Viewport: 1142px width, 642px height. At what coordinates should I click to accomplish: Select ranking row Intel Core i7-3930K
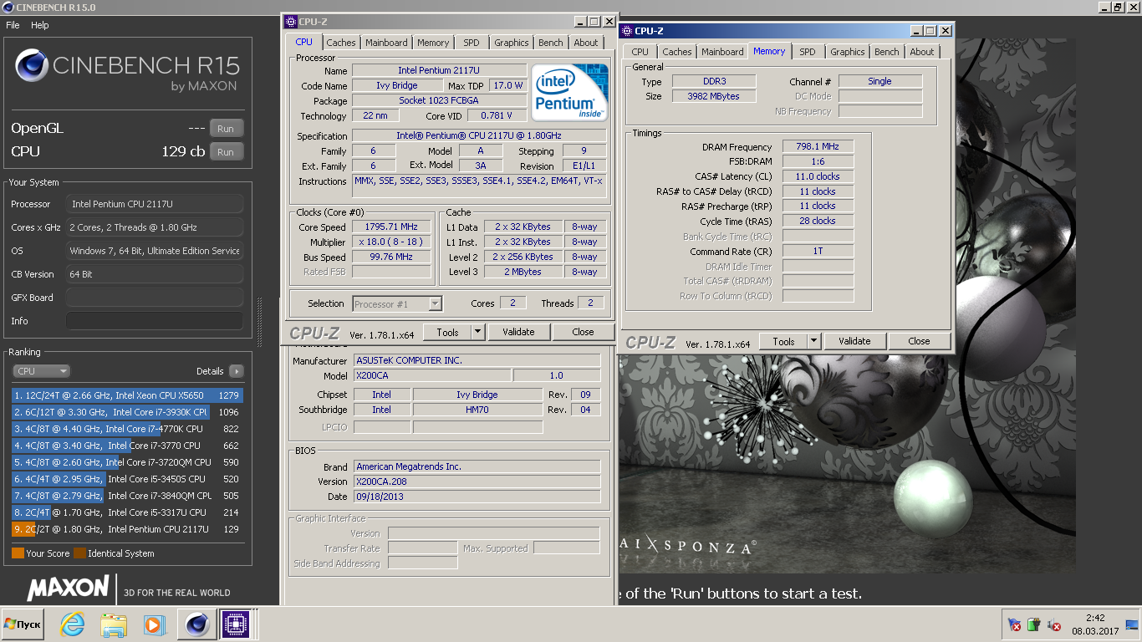click(x=127, y=412)
